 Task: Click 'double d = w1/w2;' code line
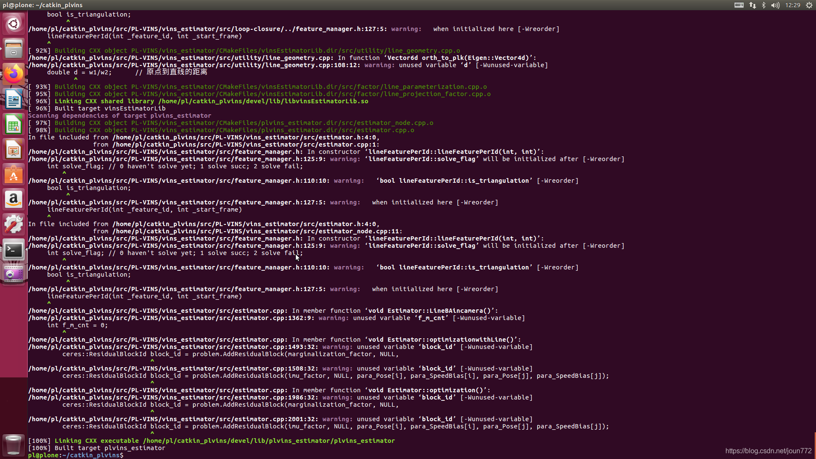[x=79, y=72]
